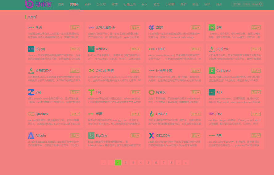Click the ZB网 exchange logo icon
The width and height of the screenshot is (274, 175).
pyautogui.click(x=151, y=27)
